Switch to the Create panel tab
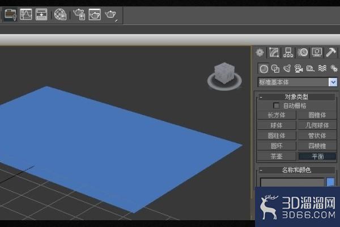This screenshot has width=340, height=227. tap(260, 52)
